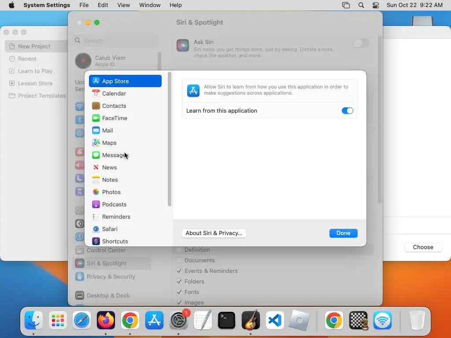Launch Safari from the Dock
Viewport: 451px width, 338px height.
[x=81, y=320]
